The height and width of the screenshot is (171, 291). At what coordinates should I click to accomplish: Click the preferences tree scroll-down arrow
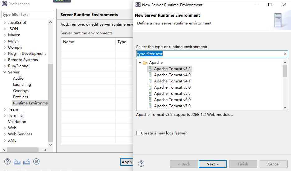(50, 145)
